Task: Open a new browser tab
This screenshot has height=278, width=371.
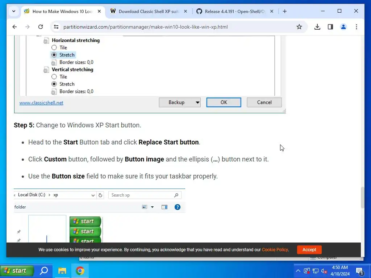Action: click(x=285, y=11)
